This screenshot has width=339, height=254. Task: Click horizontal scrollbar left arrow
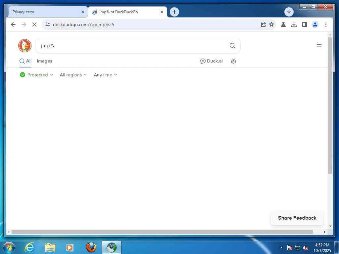pyautogui.click(x=8, y=232)
